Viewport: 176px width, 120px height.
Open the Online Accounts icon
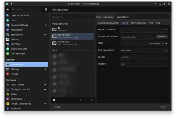(8, 49)
